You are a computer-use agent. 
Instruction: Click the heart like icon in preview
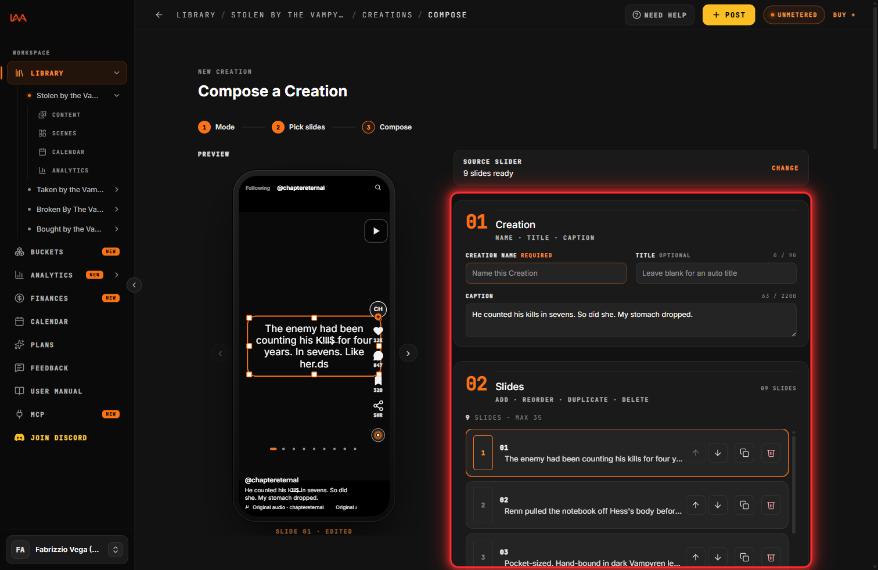click(378, 331)
